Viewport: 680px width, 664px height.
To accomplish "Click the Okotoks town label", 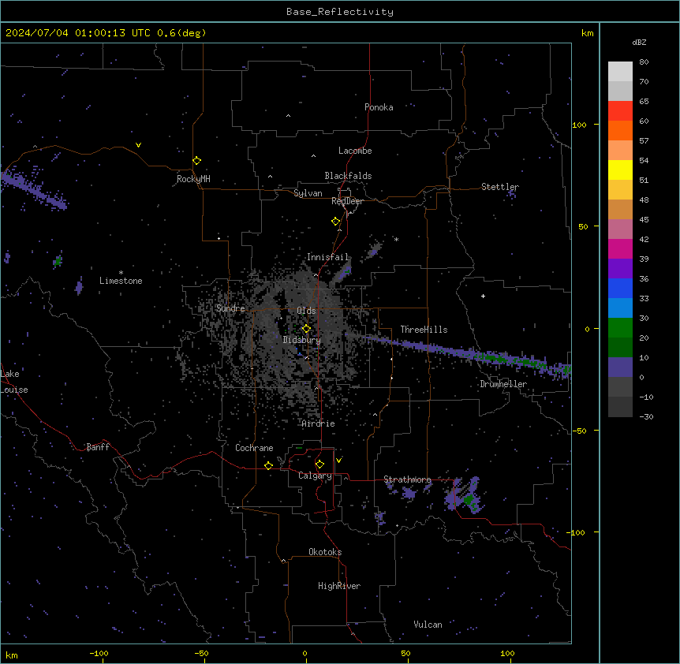I will coord(325,552).
